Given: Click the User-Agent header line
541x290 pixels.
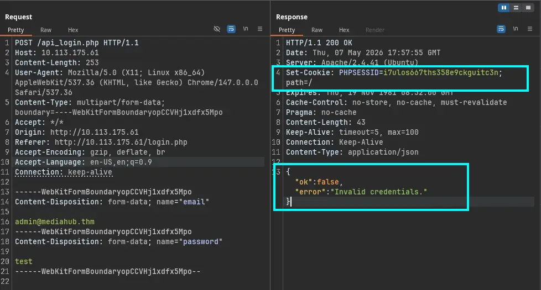Looking at the screenshot, I should click(x=110, y=73).
